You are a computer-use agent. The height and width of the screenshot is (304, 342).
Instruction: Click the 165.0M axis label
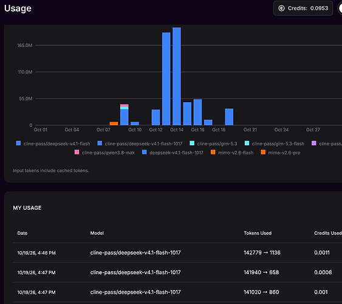(25, 45)
